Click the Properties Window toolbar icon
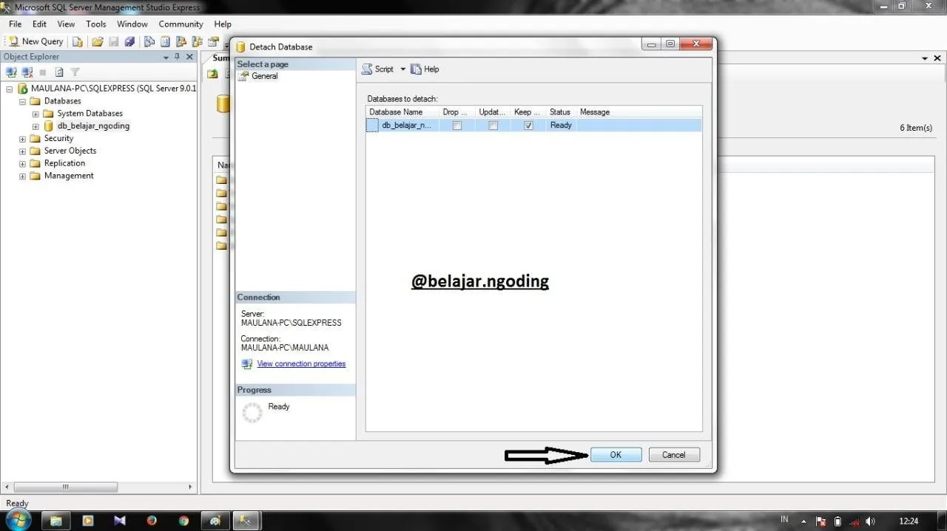This screenshot has width=947, height=531. coord(214,41)
